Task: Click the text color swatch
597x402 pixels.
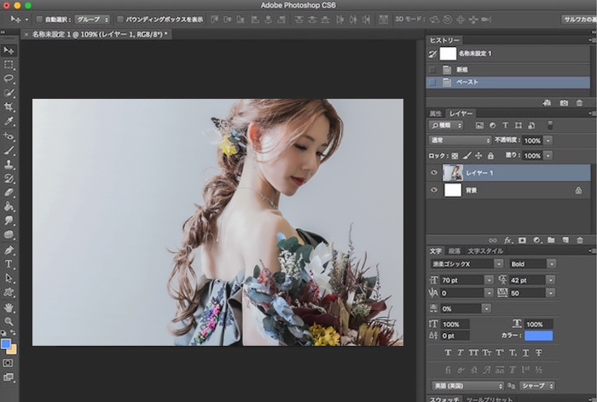Action: click(x=538, y=336)
